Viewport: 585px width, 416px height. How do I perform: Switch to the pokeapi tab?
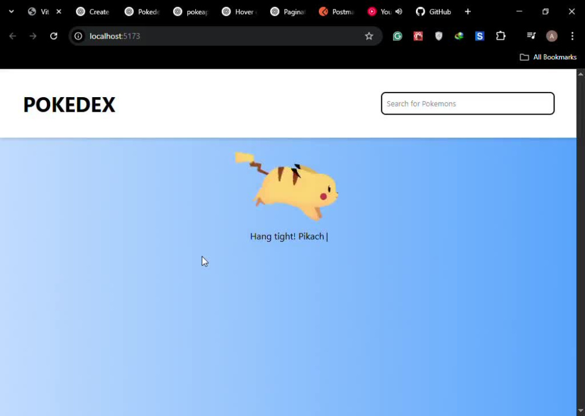pyautogui.click(x=191, y=12)
